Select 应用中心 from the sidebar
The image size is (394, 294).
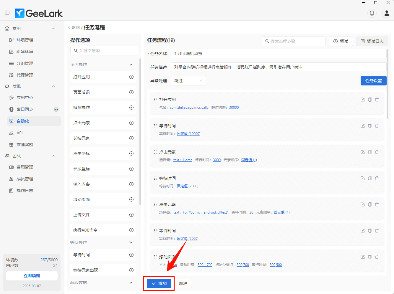(x=25, y=98)
